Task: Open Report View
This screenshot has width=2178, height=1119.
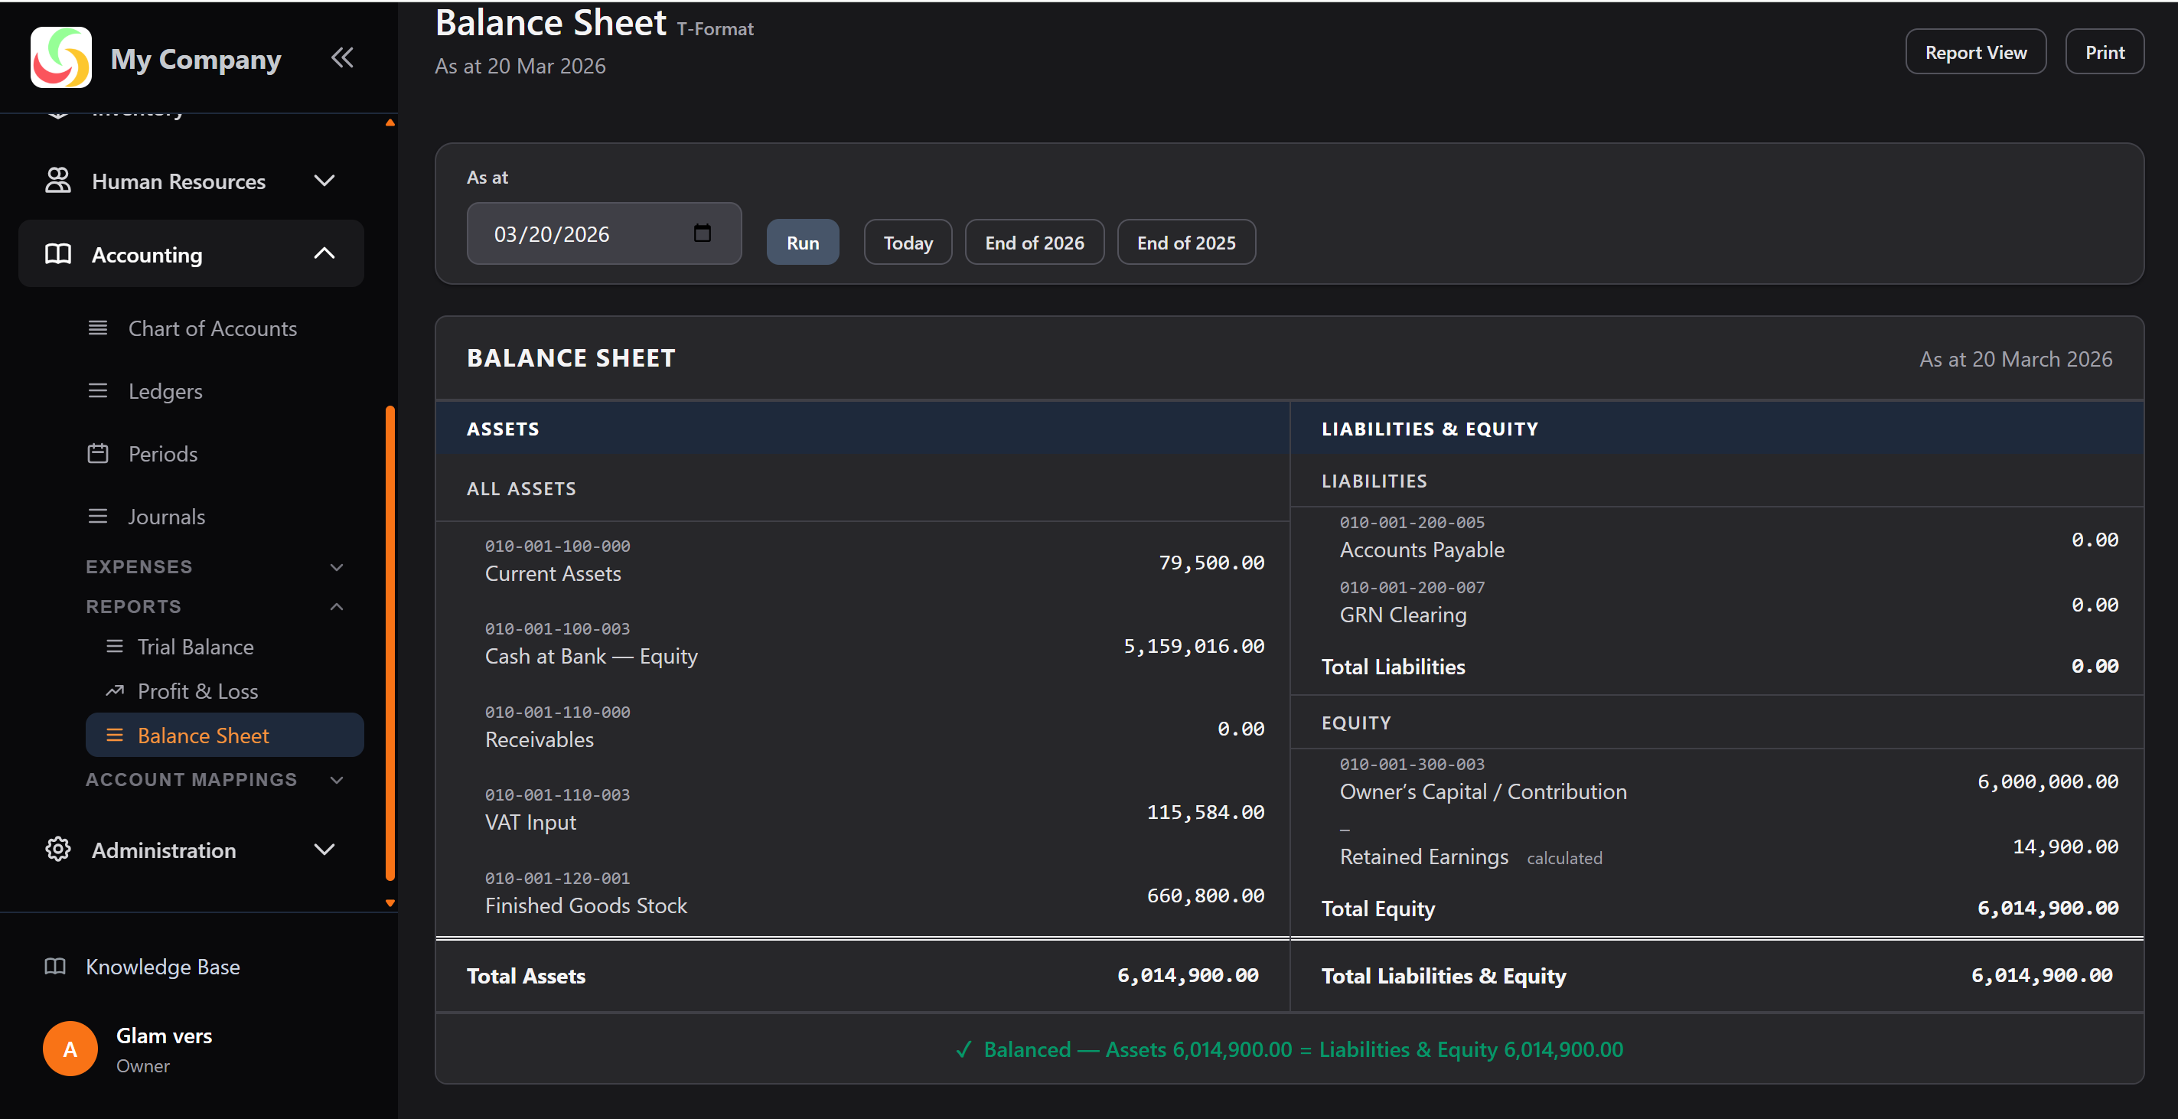Action: (x=1976, y=51)
